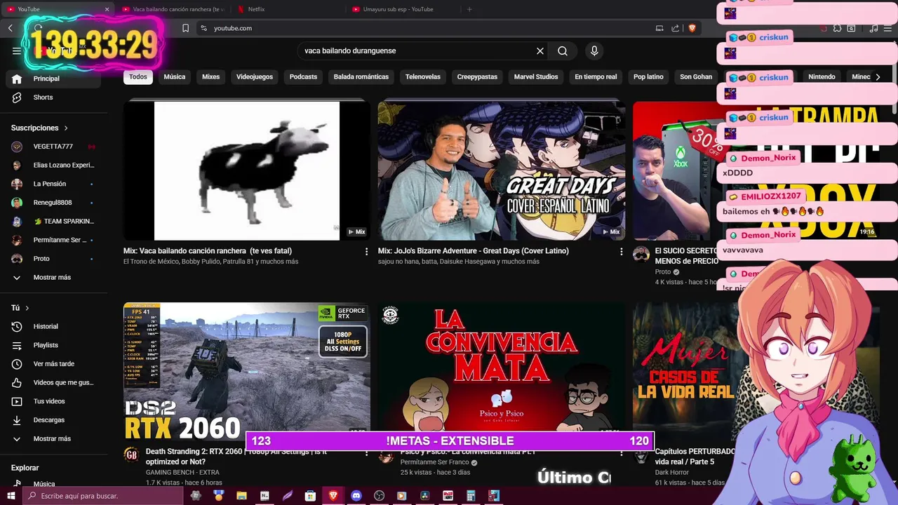The image size is (898, 505).
Task: Open TEAM SPARKIN... subscription channel
Action: [x=53, y=222]
